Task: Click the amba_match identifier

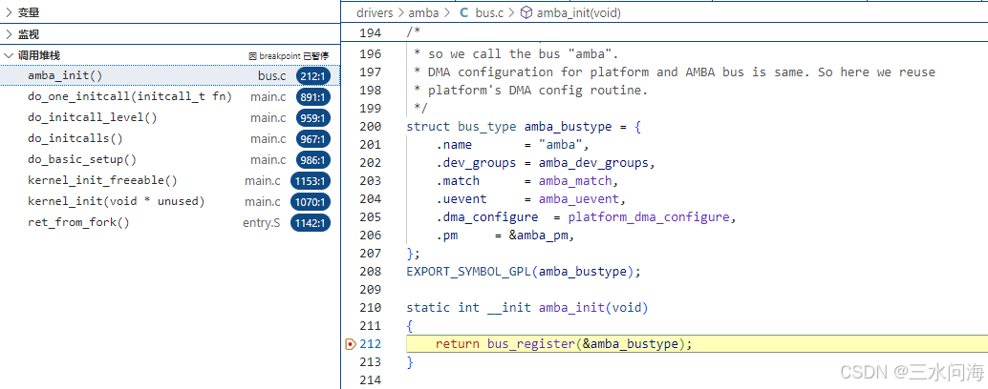Action: [x=575, y=181]
